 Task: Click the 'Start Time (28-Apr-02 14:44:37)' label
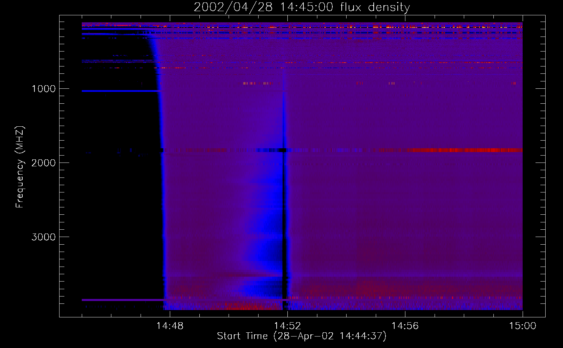[302, 336]
